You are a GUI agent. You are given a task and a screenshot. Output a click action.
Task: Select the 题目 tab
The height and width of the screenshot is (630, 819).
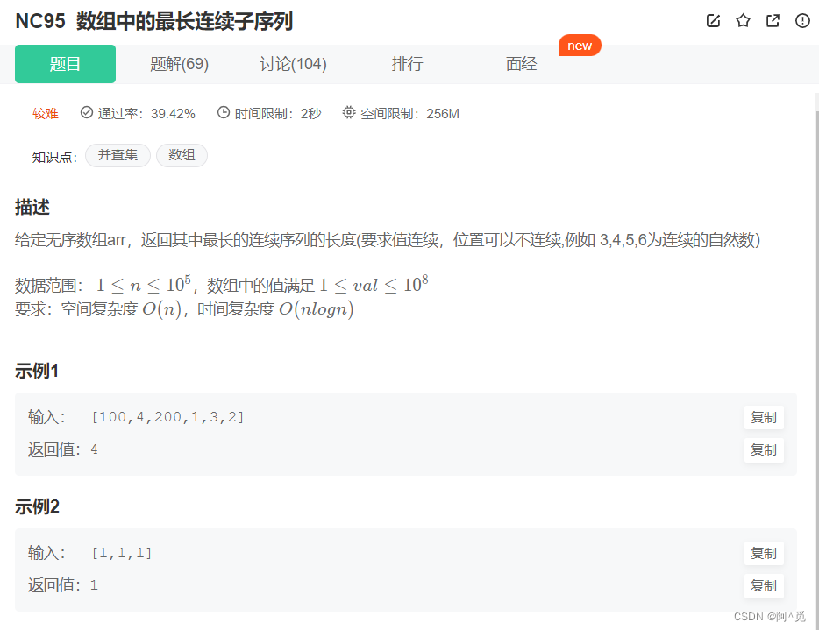[x=65, y=64]
